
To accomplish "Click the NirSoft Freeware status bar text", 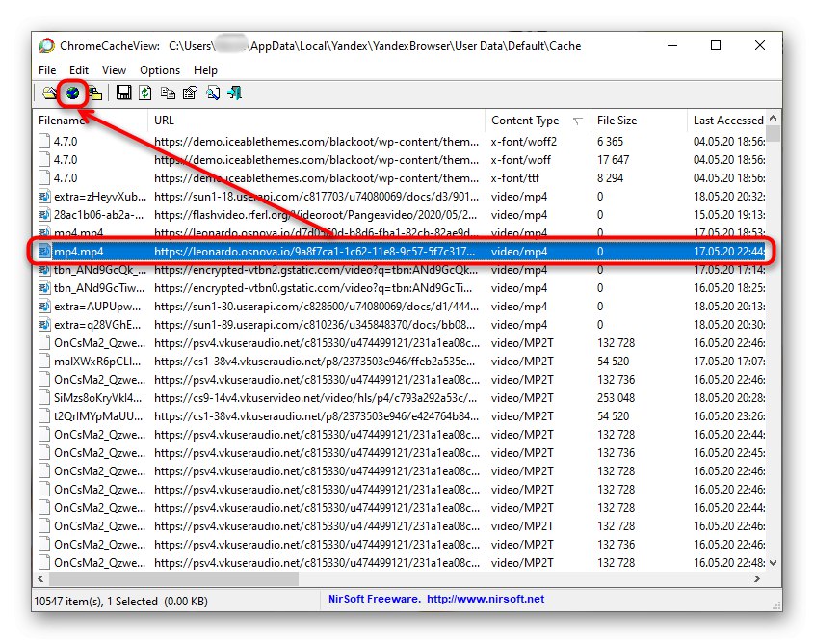I will (375, 599).
